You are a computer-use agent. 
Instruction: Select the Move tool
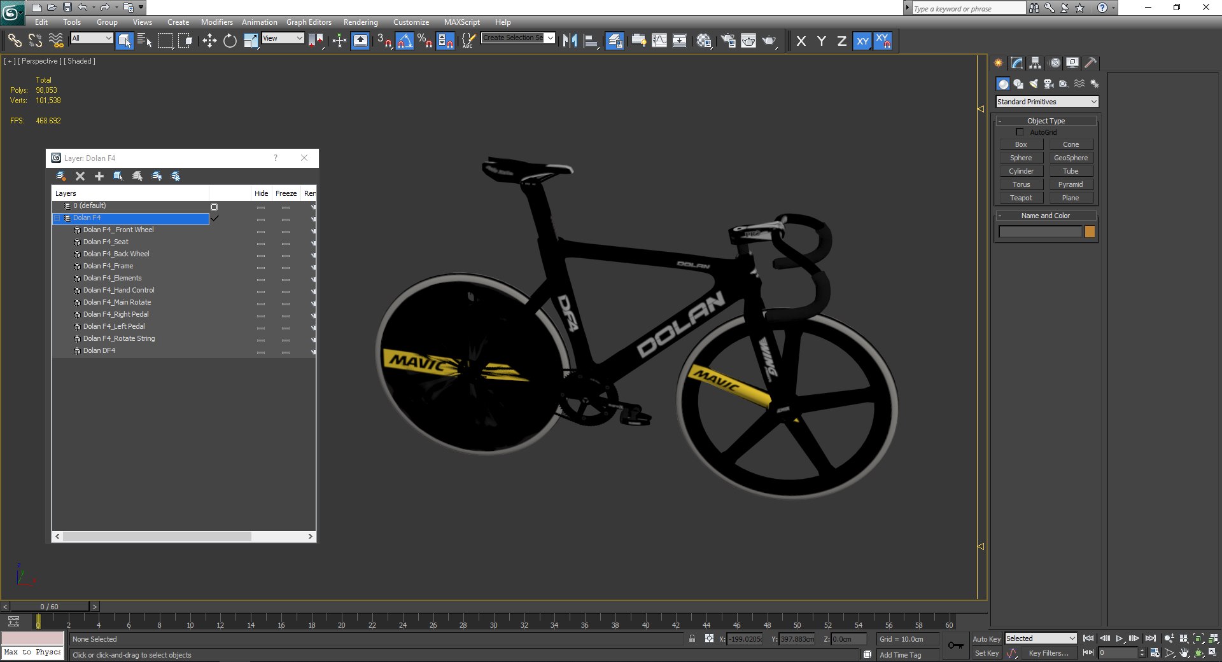[209, 41]
